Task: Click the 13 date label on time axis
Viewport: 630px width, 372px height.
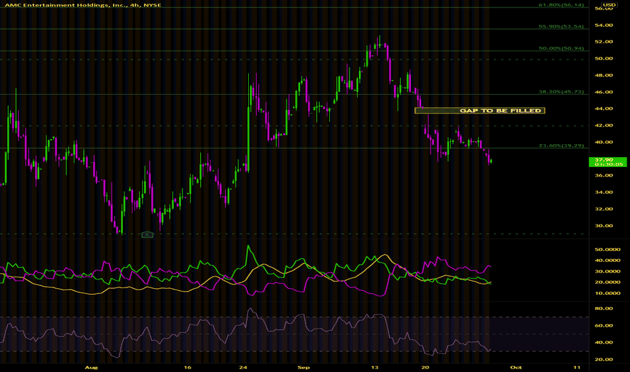Action: (x=374, y=367)
